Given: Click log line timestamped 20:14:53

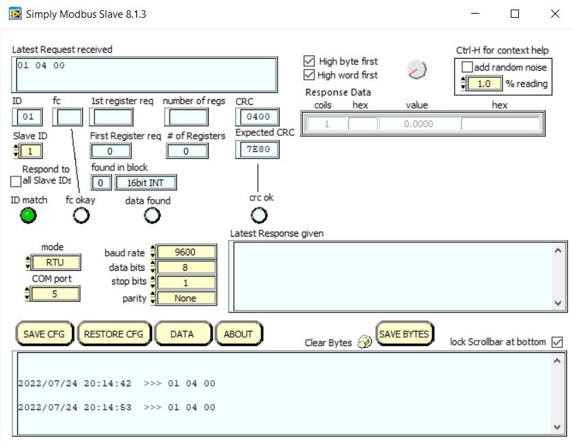Looking at the screenshot, I should pos(116,407).
